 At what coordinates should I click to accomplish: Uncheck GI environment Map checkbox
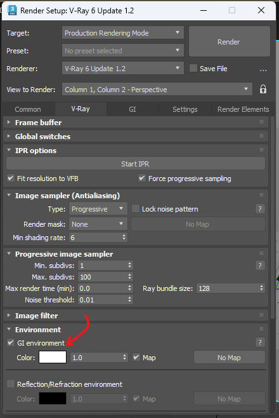pos(136,357)
